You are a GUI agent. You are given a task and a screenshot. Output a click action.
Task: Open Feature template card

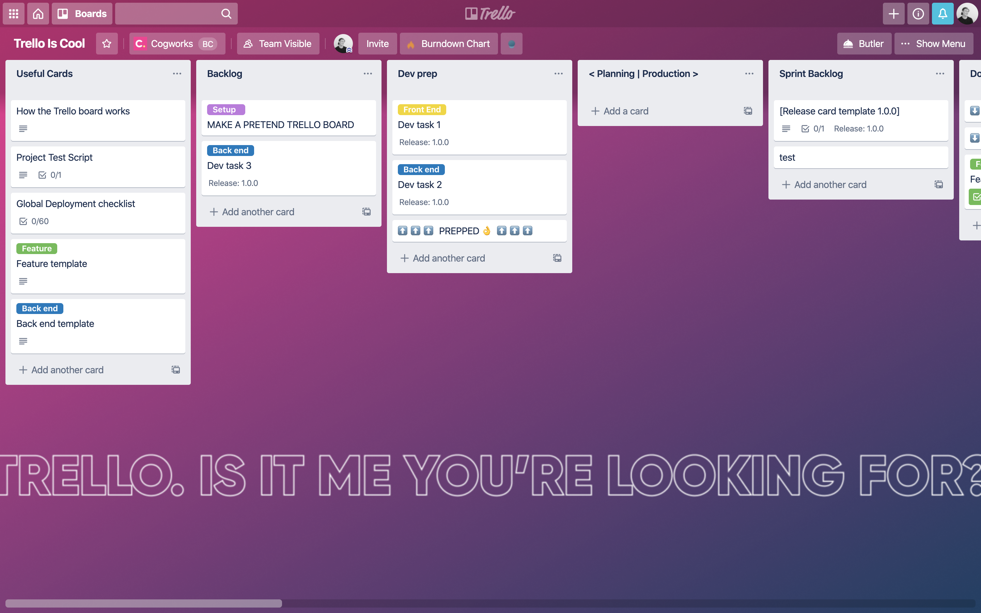point(98,266)
